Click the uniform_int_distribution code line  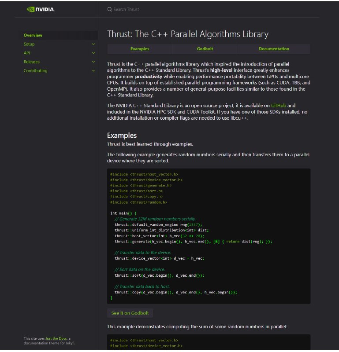tap(161, 230)
